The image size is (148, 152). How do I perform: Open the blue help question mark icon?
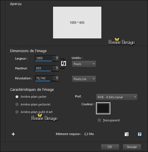coord(140,134)
